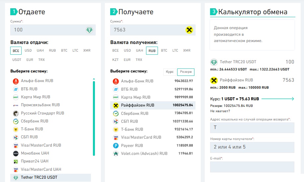Click the Tether TRC20 USDT icon in the calculator
The height and width of the screenshot is (182, 304).
[214, 62]
